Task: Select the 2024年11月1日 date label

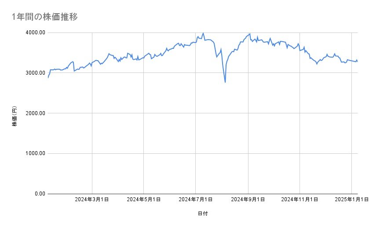Action: [x=300, y=200]
